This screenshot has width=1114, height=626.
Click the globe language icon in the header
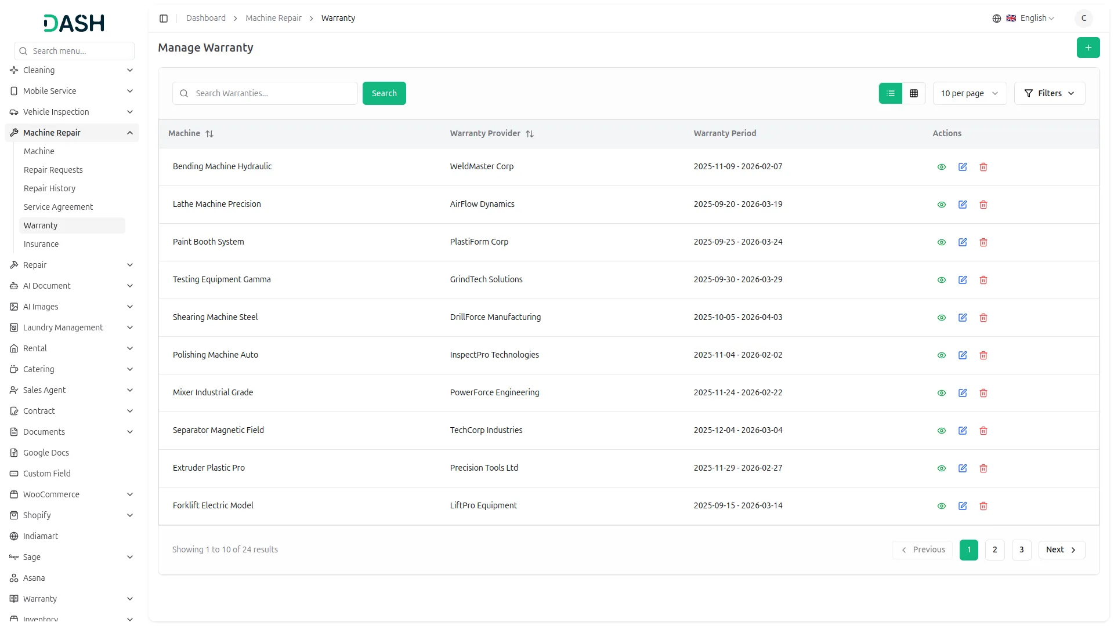pos(996,18)
